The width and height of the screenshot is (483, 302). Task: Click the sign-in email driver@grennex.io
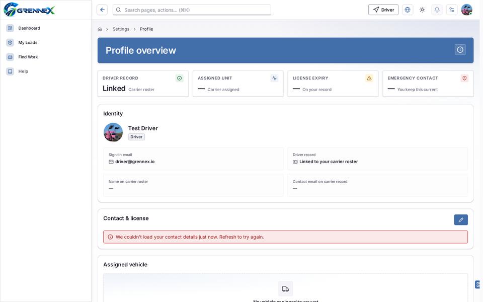pyautogui.click(x=135, y=162)
